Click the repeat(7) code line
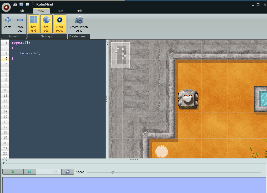The width and height of the screenshot is (267, 193). 21,43
